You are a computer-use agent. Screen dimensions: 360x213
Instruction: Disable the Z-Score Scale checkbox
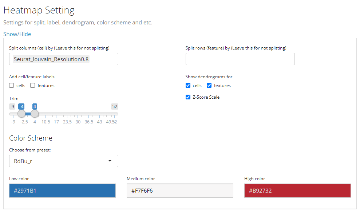188,97
